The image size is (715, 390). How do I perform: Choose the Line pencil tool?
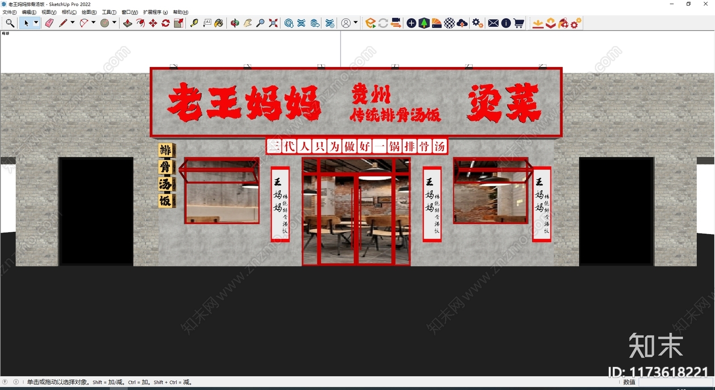pyautogui.click(x=63, y=23)
